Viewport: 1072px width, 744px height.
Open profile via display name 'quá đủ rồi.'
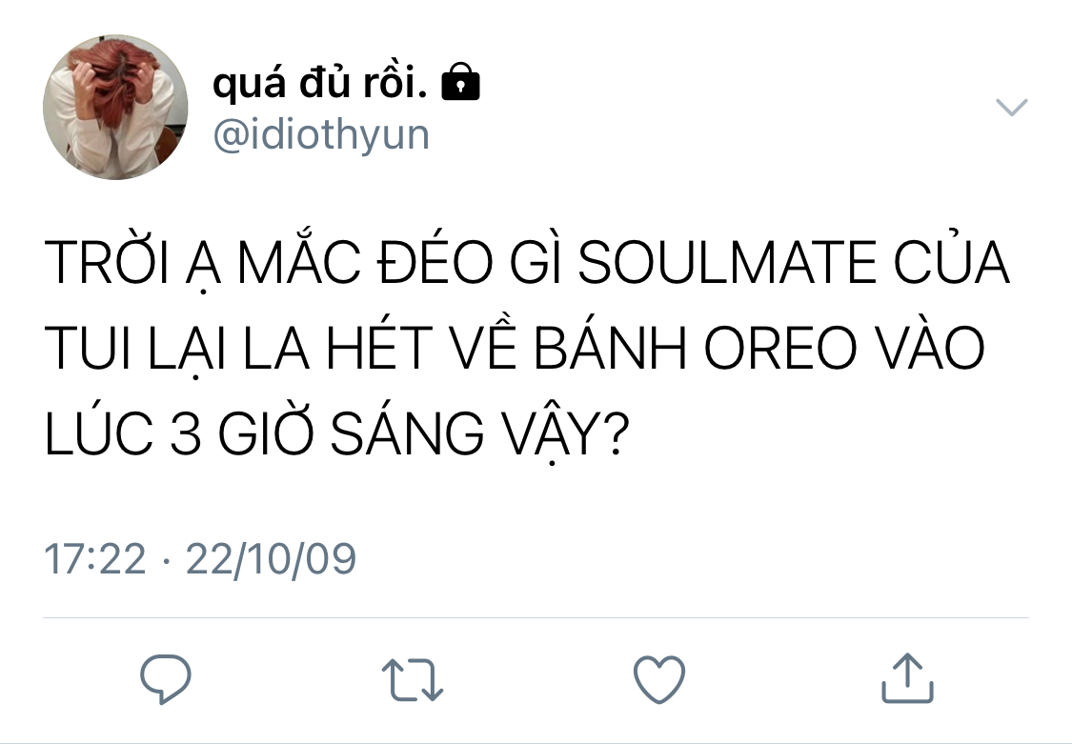tap(320, 83)
